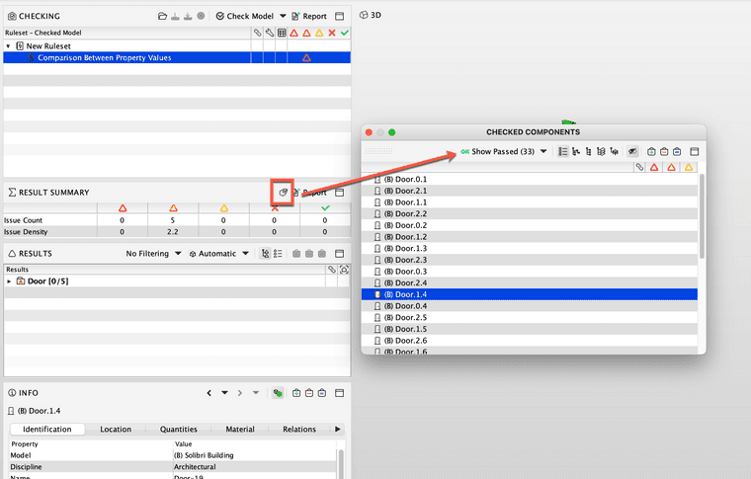Go back with the Info panel left arrow

(209, 393)
